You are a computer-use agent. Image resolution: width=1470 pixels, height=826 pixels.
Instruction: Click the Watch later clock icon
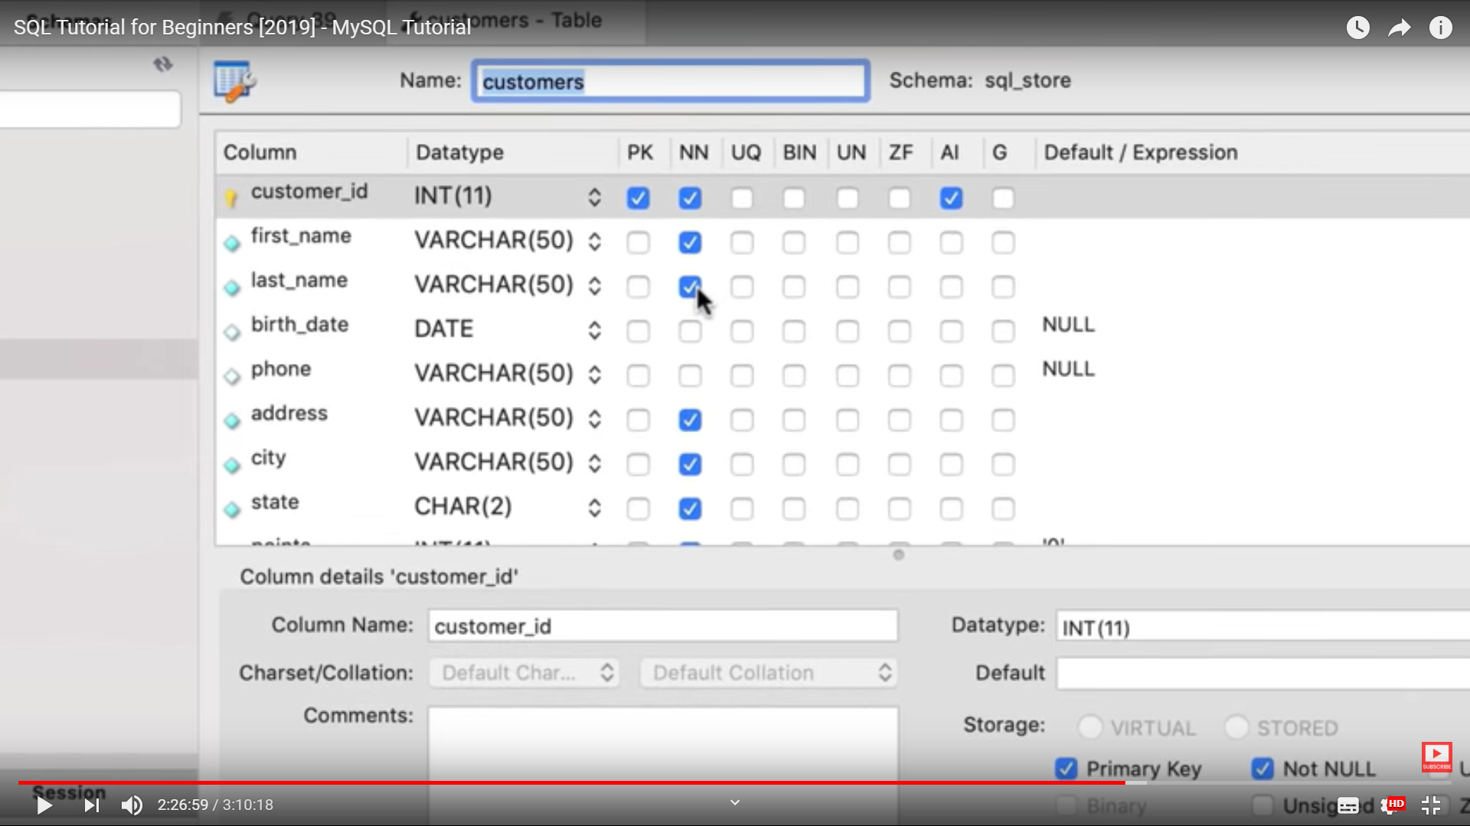[x=1357, y=28]
